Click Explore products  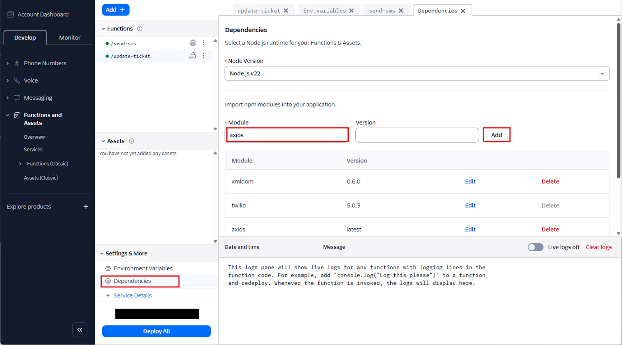(x=29, y=207)
